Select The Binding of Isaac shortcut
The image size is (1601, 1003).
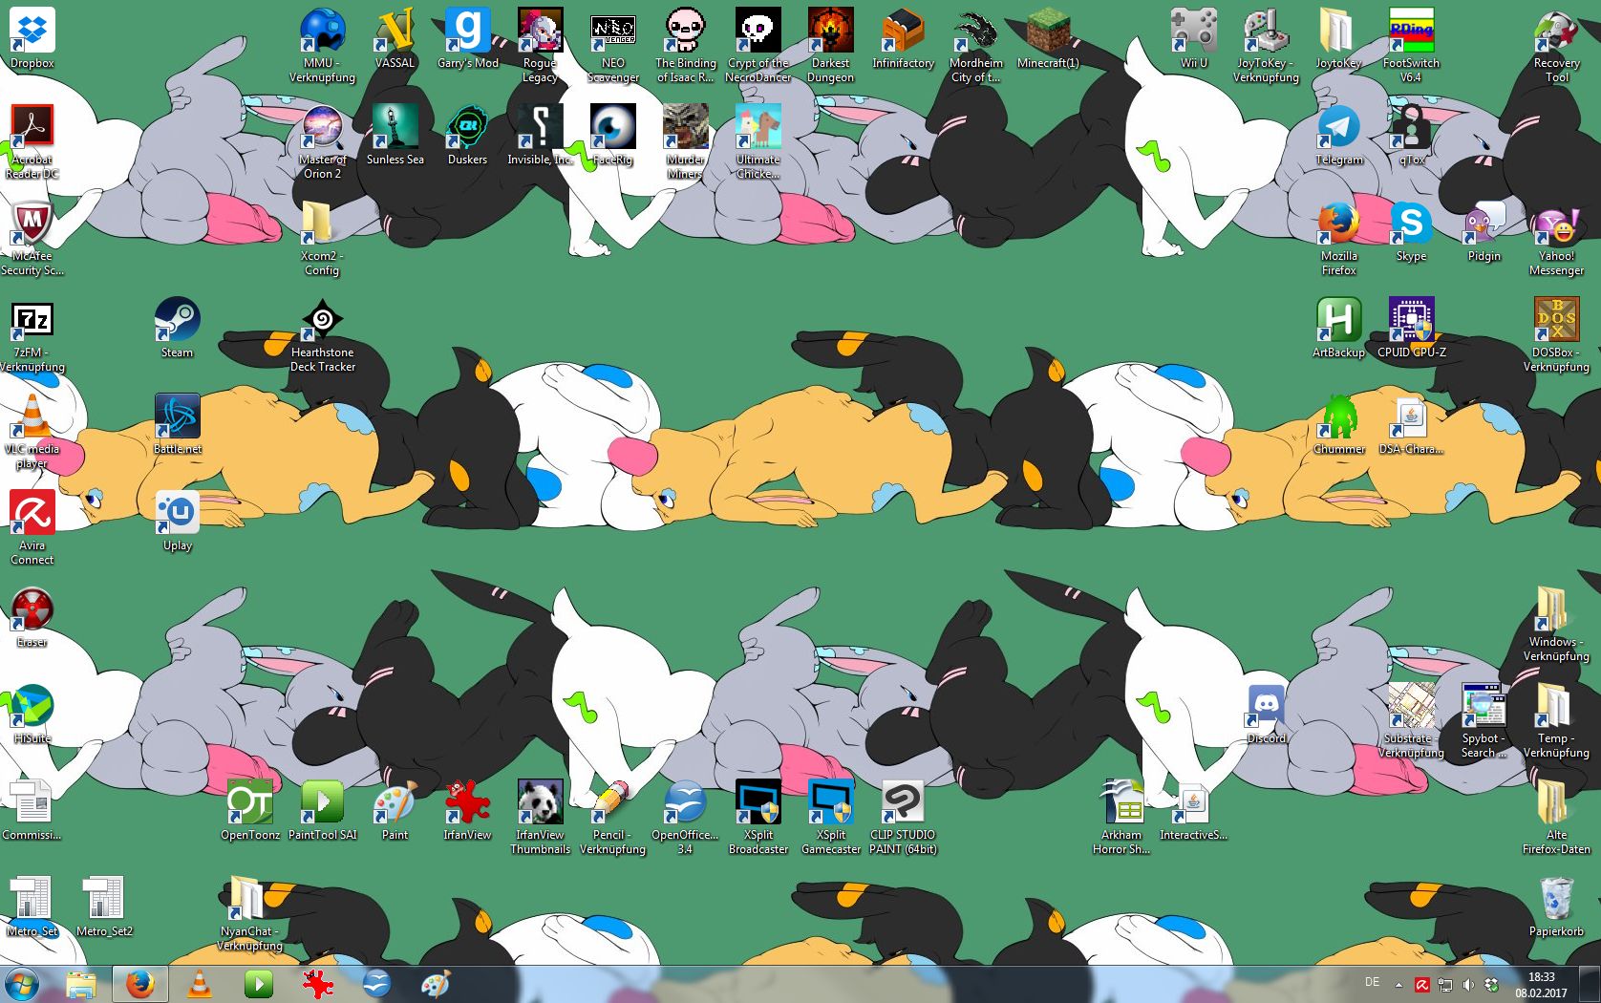[x=685, y=45]
